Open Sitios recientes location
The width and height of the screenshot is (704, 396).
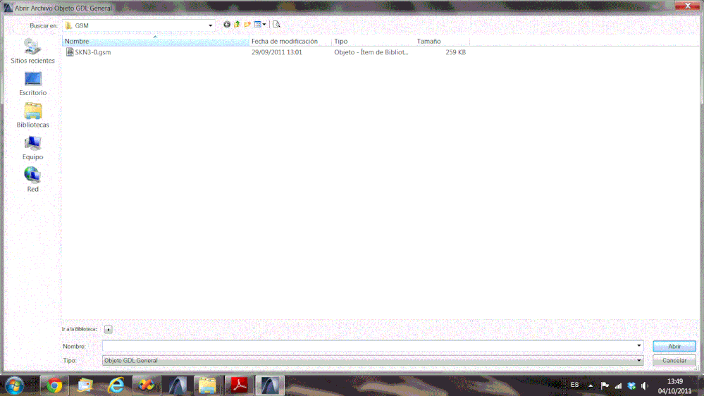point(33,51)
